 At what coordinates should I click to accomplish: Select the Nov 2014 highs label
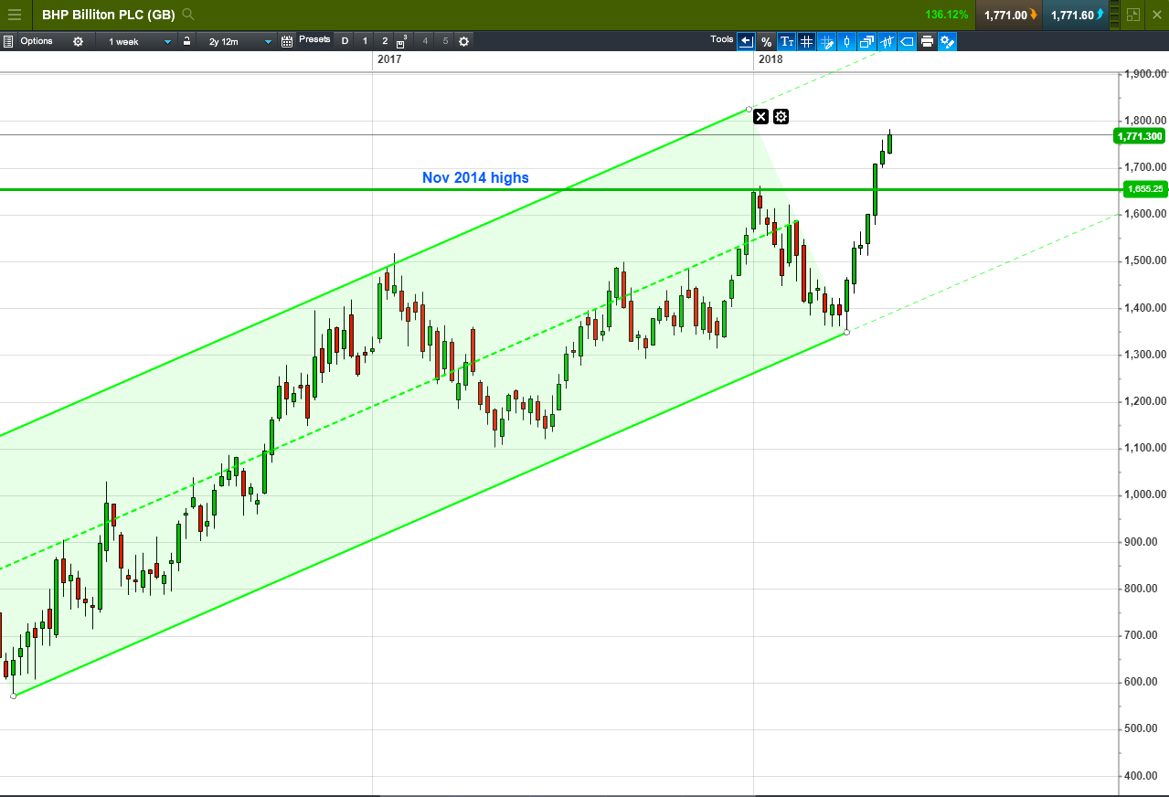[x=475, y=177]
